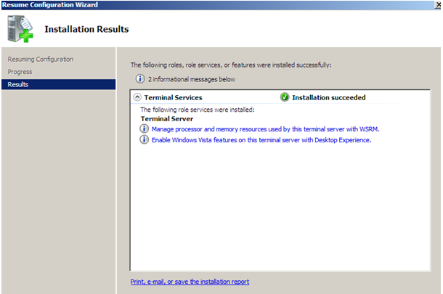Image resolution: width=443 pixels, height=294 pixels.
Task: Click the Terminal Server role service text
Action: coord(167,119)
